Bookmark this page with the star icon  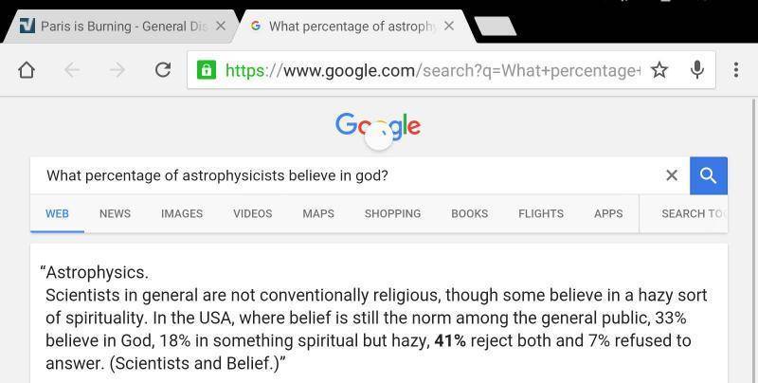pyautogui.click(x=659, y=70)
